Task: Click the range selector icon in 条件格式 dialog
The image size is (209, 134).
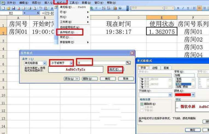Action: pyautogui.click(x=128, y=63)
